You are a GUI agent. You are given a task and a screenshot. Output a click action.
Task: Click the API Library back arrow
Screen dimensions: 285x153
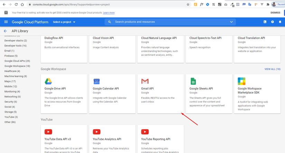pyautogui.click(x=5, y=31)
